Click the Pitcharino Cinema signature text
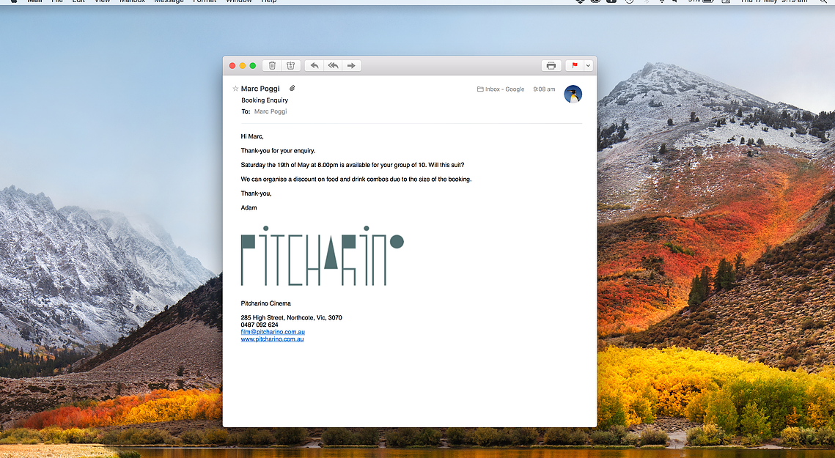The width and height of the screenshot is (835, 458). [265, 303]
